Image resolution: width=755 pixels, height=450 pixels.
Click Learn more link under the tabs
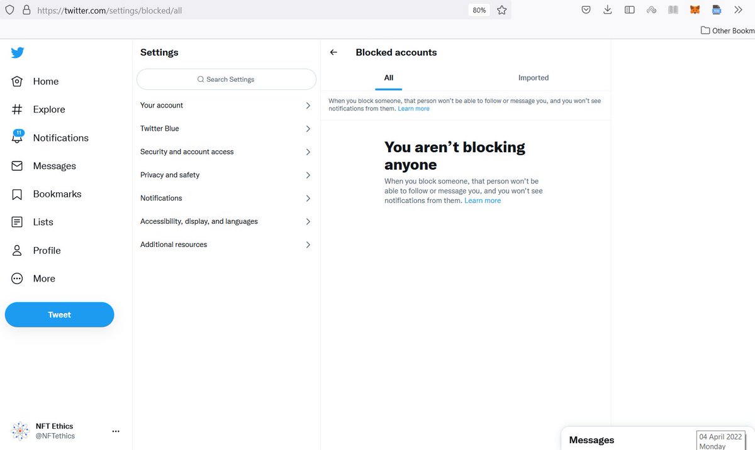tap(413, 109)
